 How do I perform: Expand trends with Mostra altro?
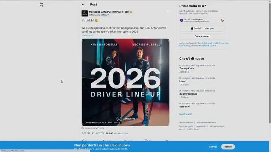(185, 114)
